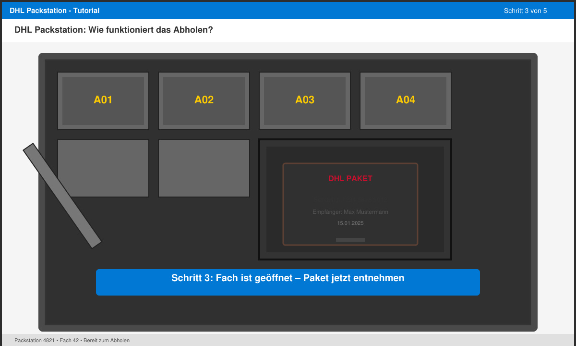Screen dimensions: 576x346
Task: Select locker compartment A03
Action: coord(305,101)
